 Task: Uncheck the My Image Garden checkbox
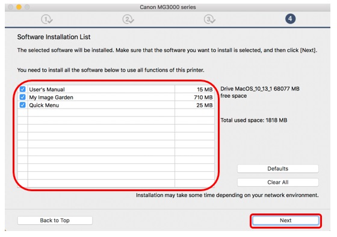23,97
